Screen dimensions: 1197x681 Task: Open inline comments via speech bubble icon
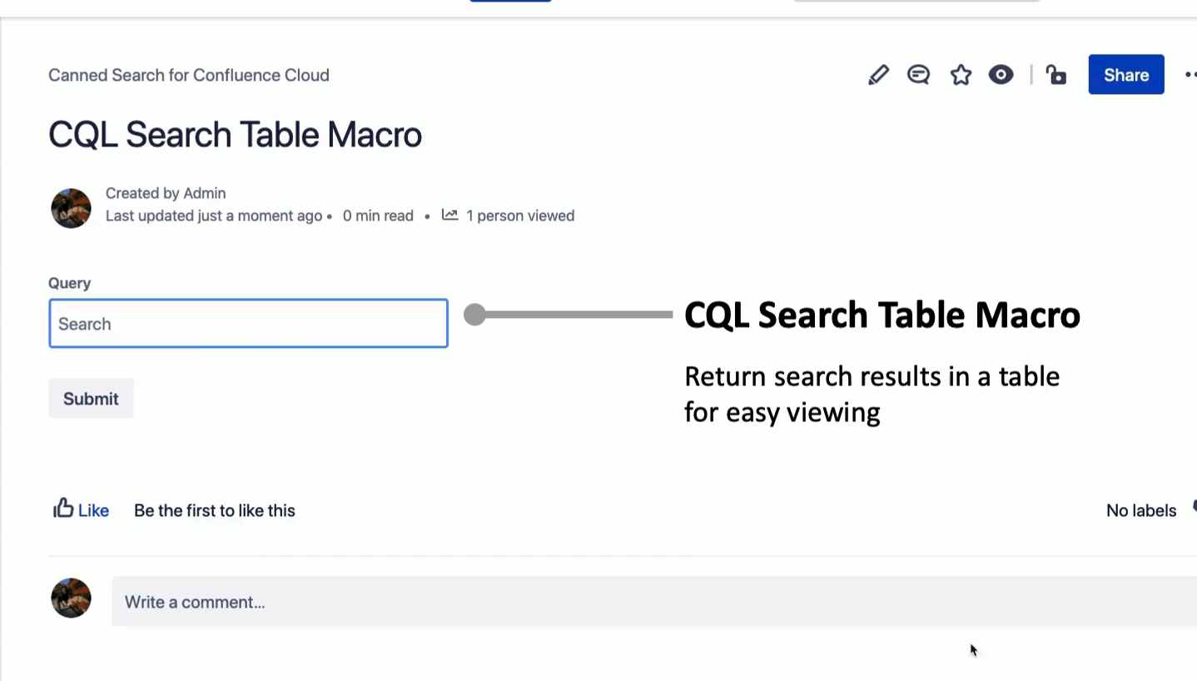(918, 75)
